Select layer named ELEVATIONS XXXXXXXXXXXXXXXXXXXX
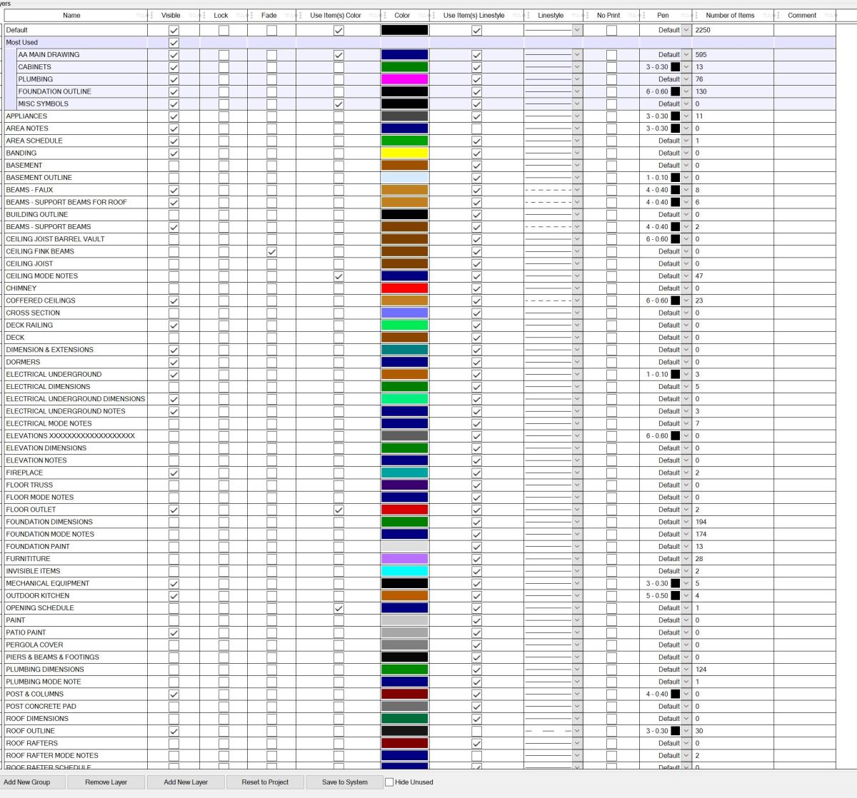 (x=71, y=435)
